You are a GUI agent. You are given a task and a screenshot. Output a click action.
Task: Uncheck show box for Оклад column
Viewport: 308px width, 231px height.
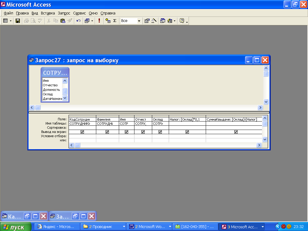160,132
